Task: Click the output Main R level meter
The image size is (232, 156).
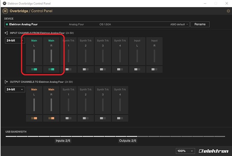Action: (x=51, y=105)
